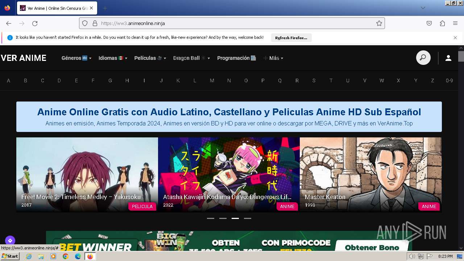Viewport: 464px width, 261px height.
Task: Open File Explorer from taskbar
Action: point(41,256)
